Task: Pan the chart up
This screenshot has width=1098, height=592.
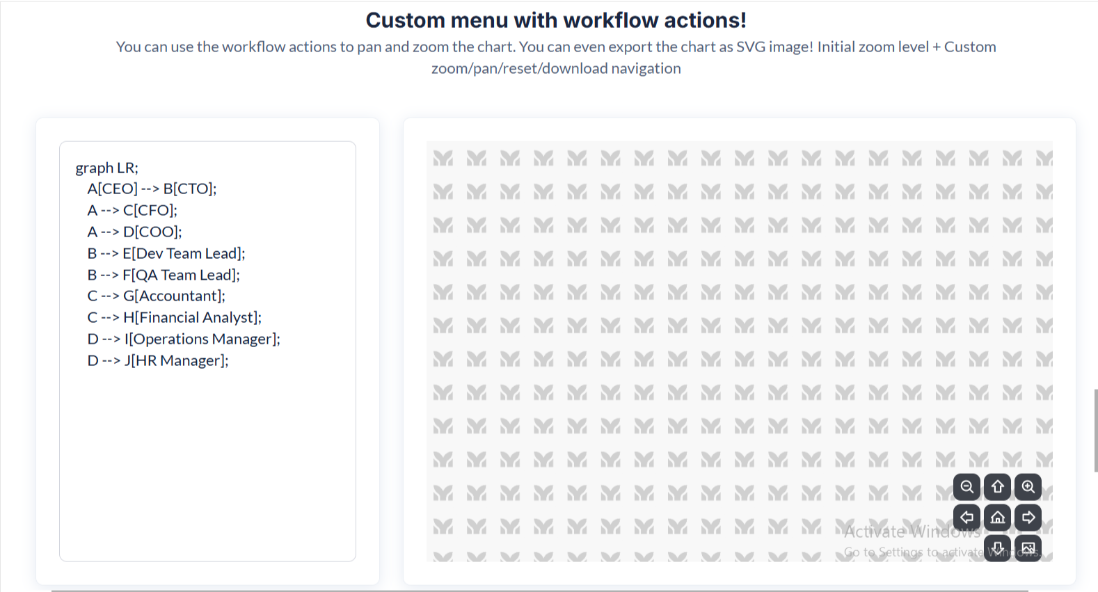Action: tap(997, 487)
